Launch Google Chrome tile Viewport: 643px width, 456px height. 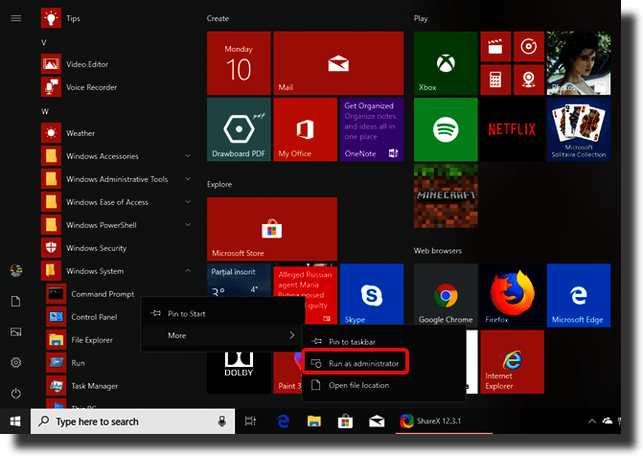[446, 295]
